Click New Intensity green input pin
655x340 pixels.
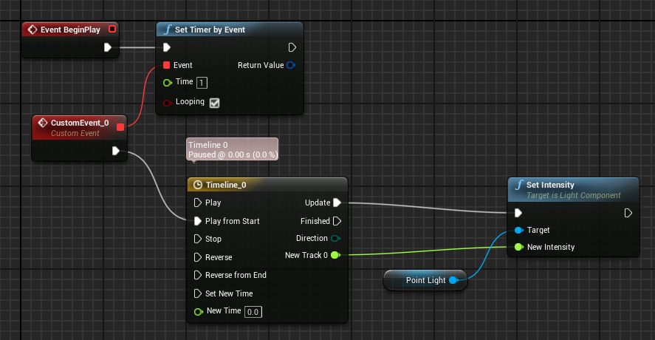coord(519,247)
